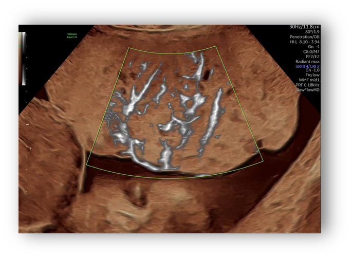The height and width of the screenshot is (258, 352).
Task: Select the Radiant max setting
Action: tap(307, 66)
